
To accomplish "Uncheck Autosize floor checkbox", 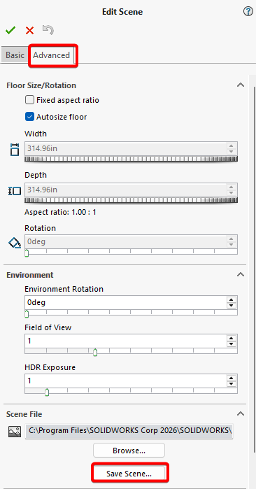I will (29, 117).
